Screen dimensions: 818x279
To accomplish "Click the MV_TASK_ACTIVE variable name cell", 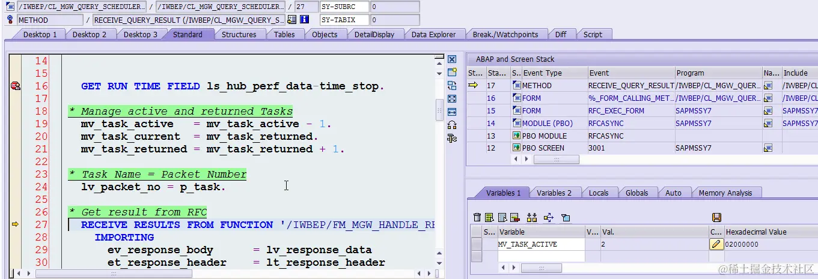I will [x=540, y=244].
